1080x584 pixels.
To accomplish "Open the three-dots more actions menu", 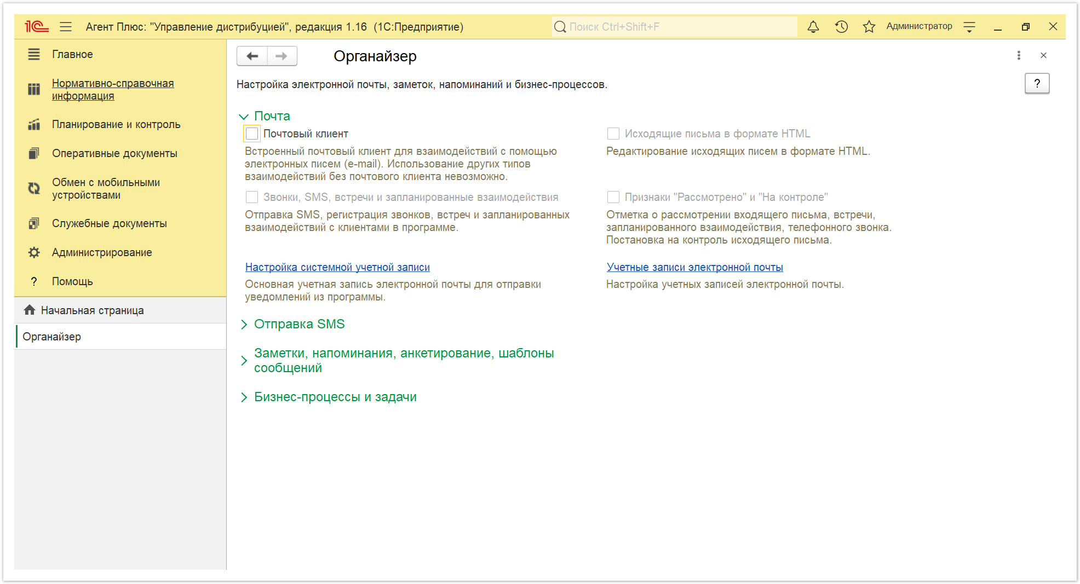I will [1019, 55].
